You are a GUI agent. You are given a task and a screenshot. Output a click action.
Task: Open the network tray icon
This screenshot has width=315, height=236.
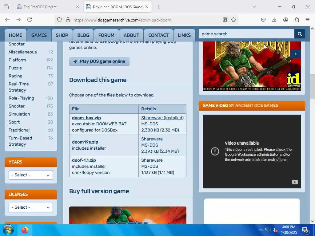(x=268, y=230)
